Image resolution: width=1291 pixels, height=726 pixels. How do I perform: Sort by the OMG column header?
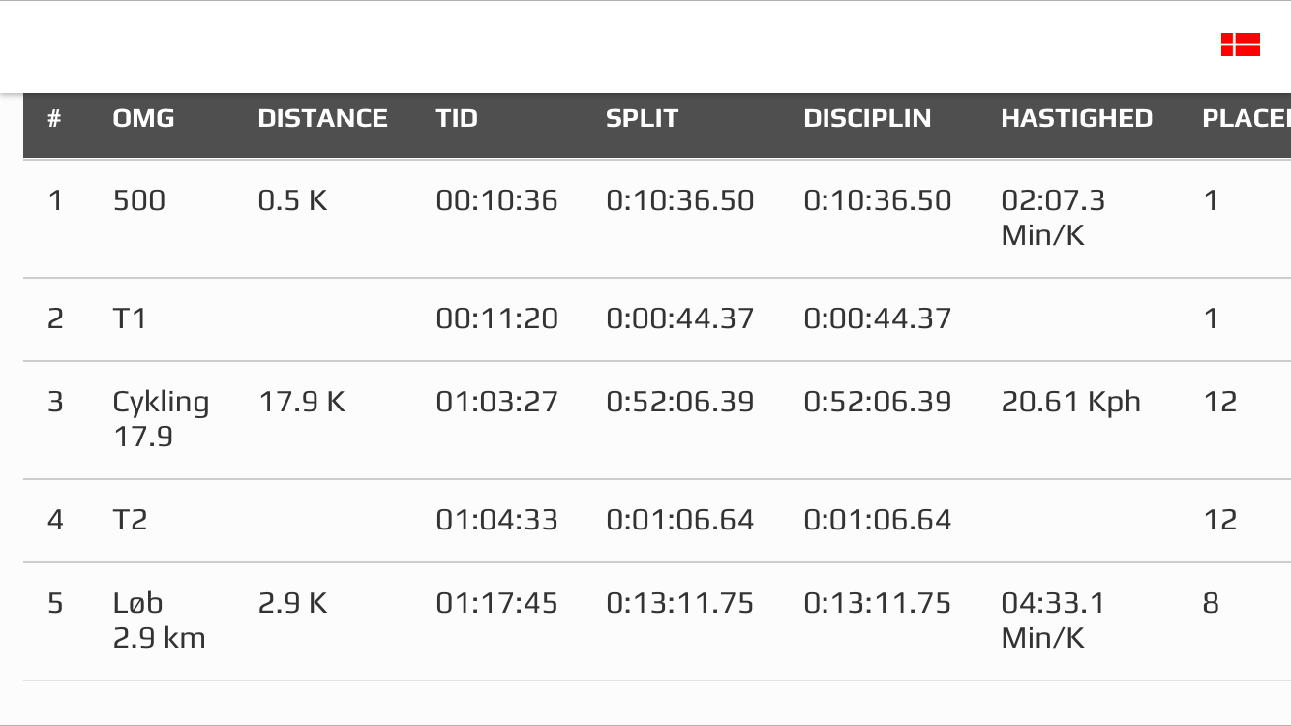coord(143,118)
